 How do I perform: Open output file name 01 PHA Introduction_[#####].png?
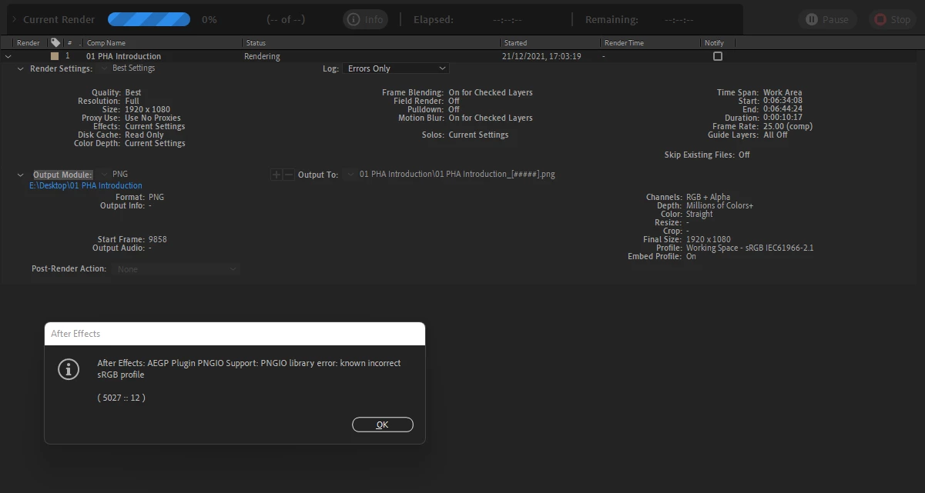pyautogui.click(x=457, y=175)
